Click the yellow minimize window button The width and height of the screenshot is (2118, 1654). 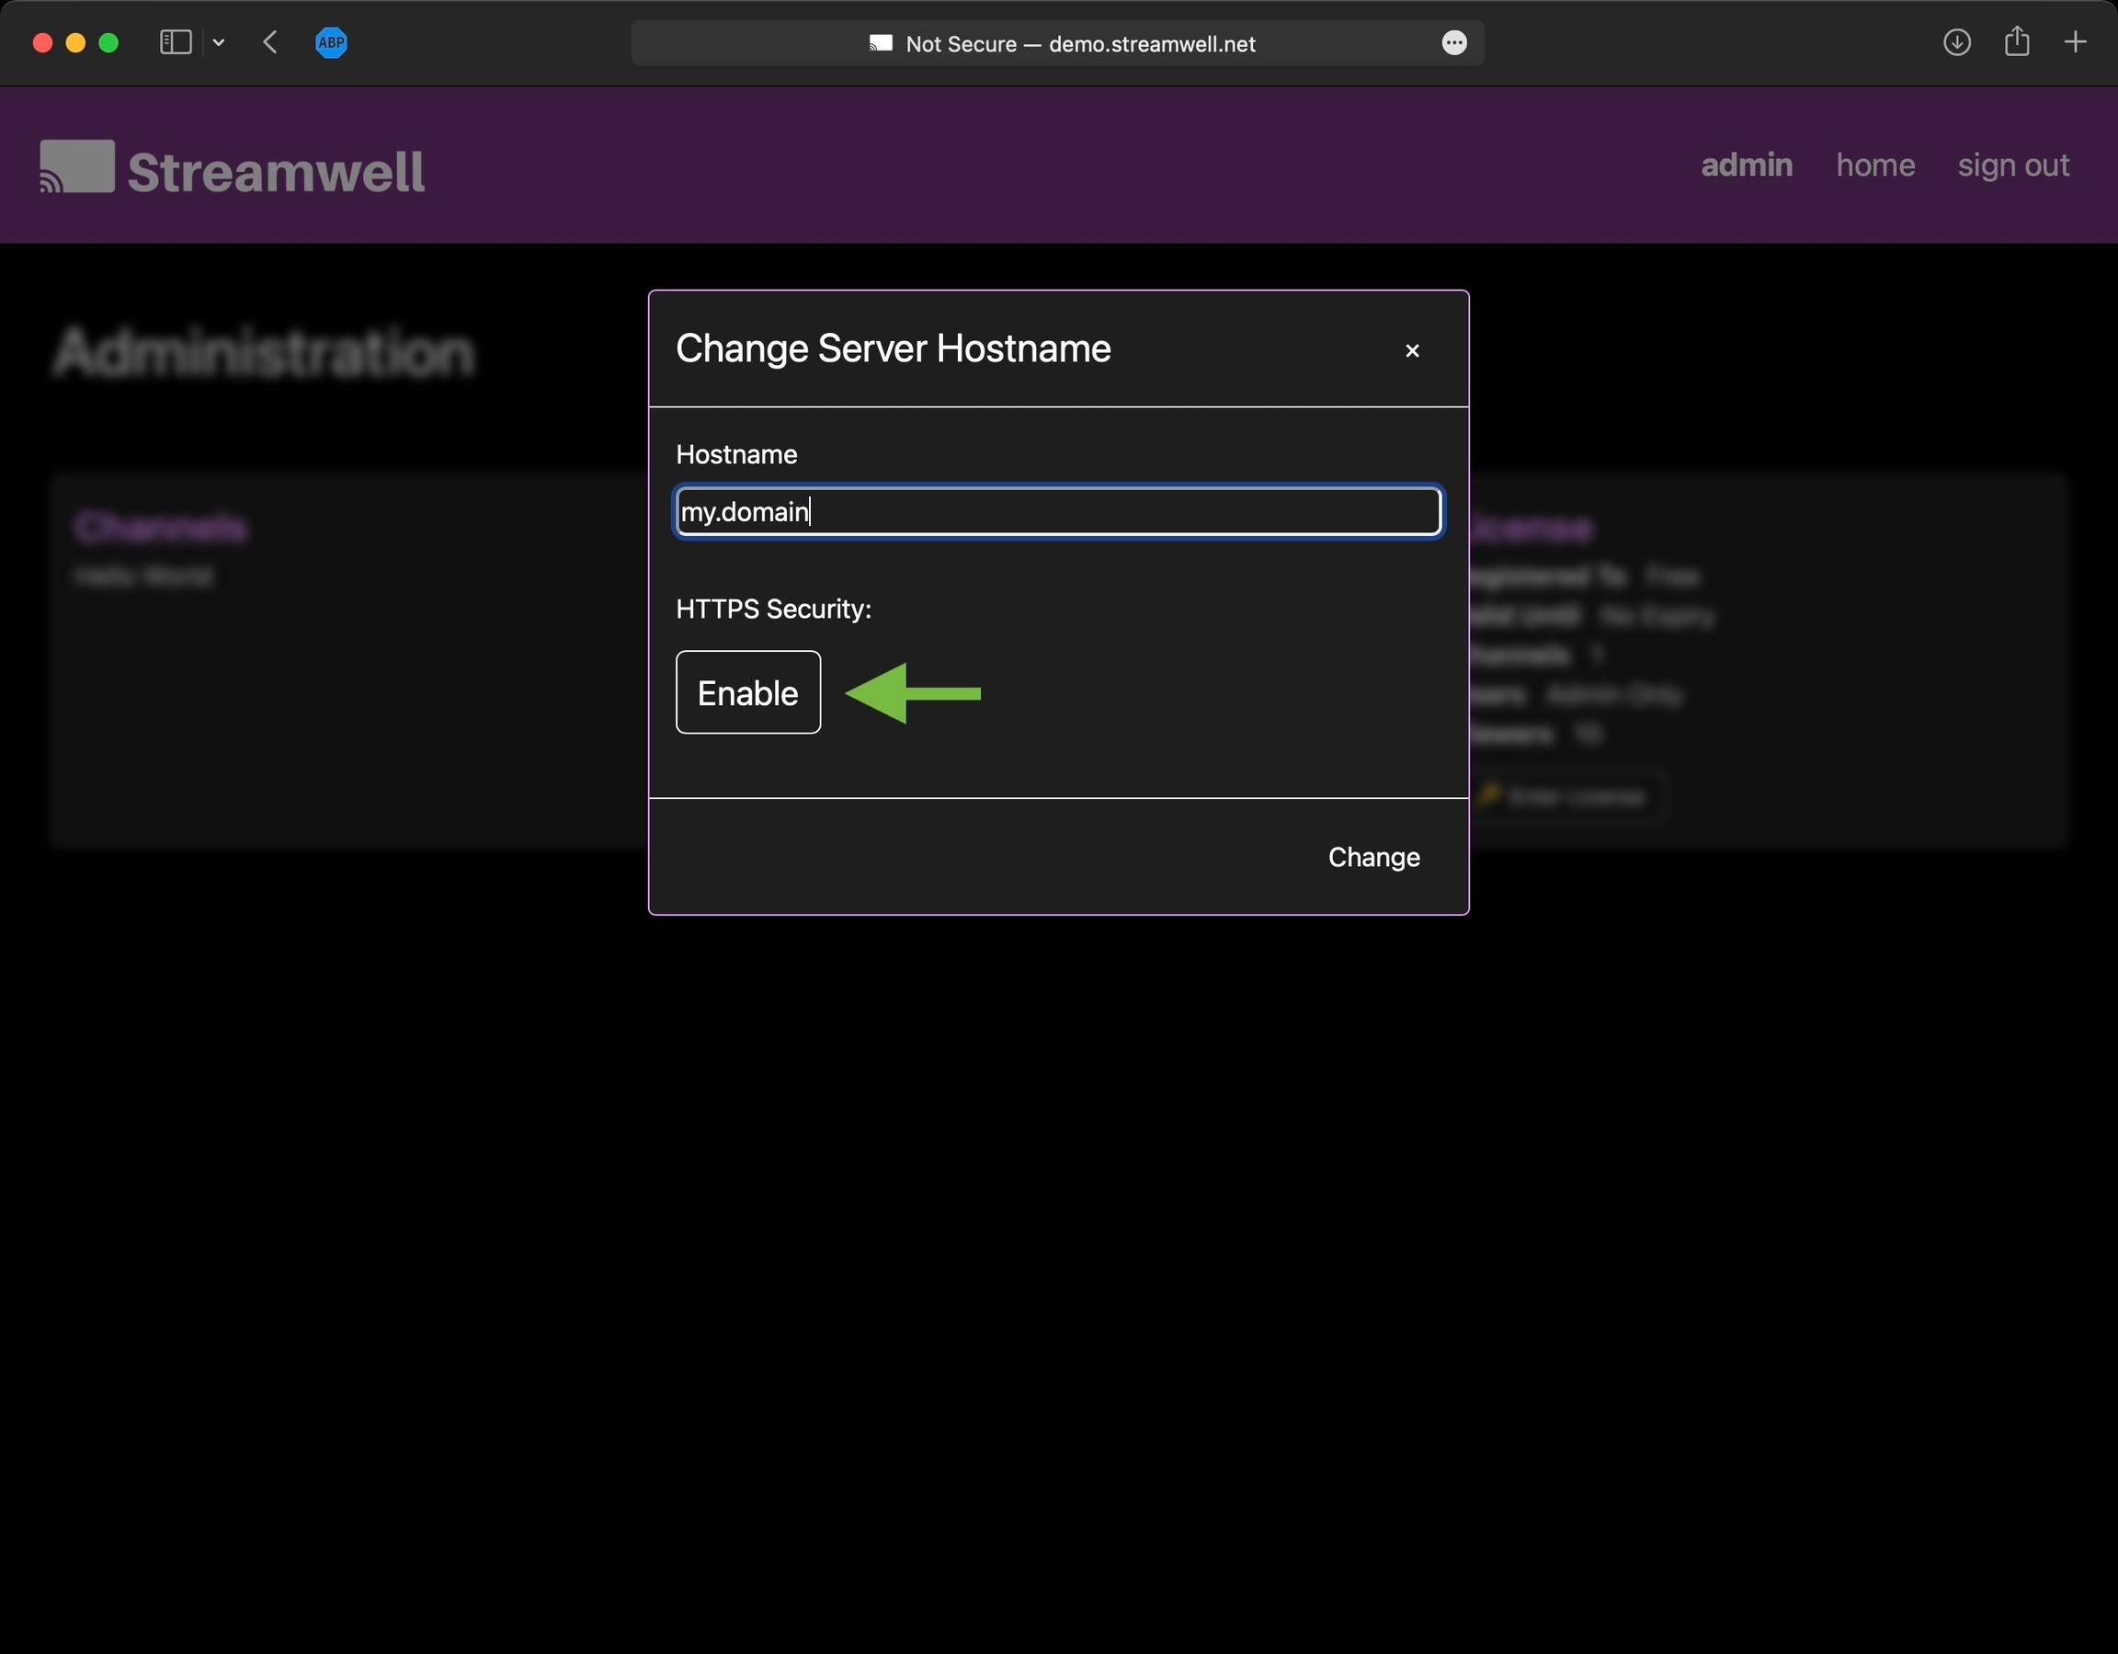click(x=75, y=42)
